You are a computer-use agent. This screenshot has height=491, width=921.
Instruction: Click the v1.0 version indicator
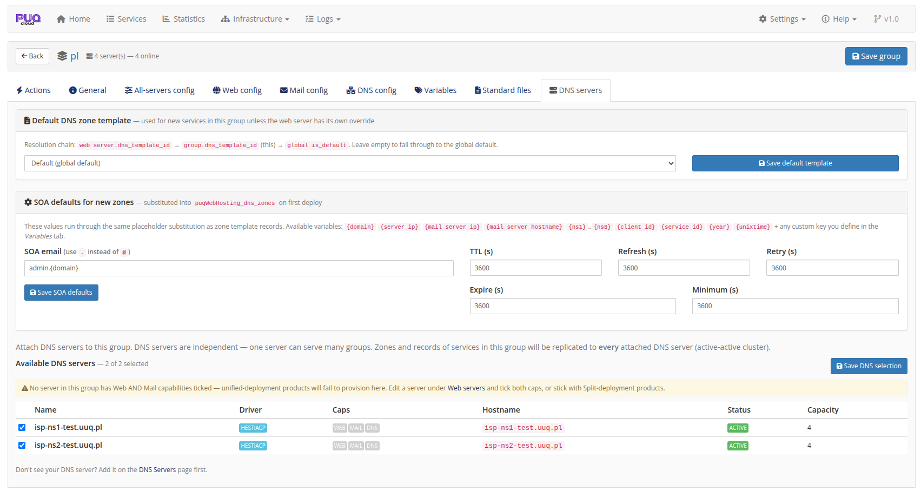coord(886,19)
